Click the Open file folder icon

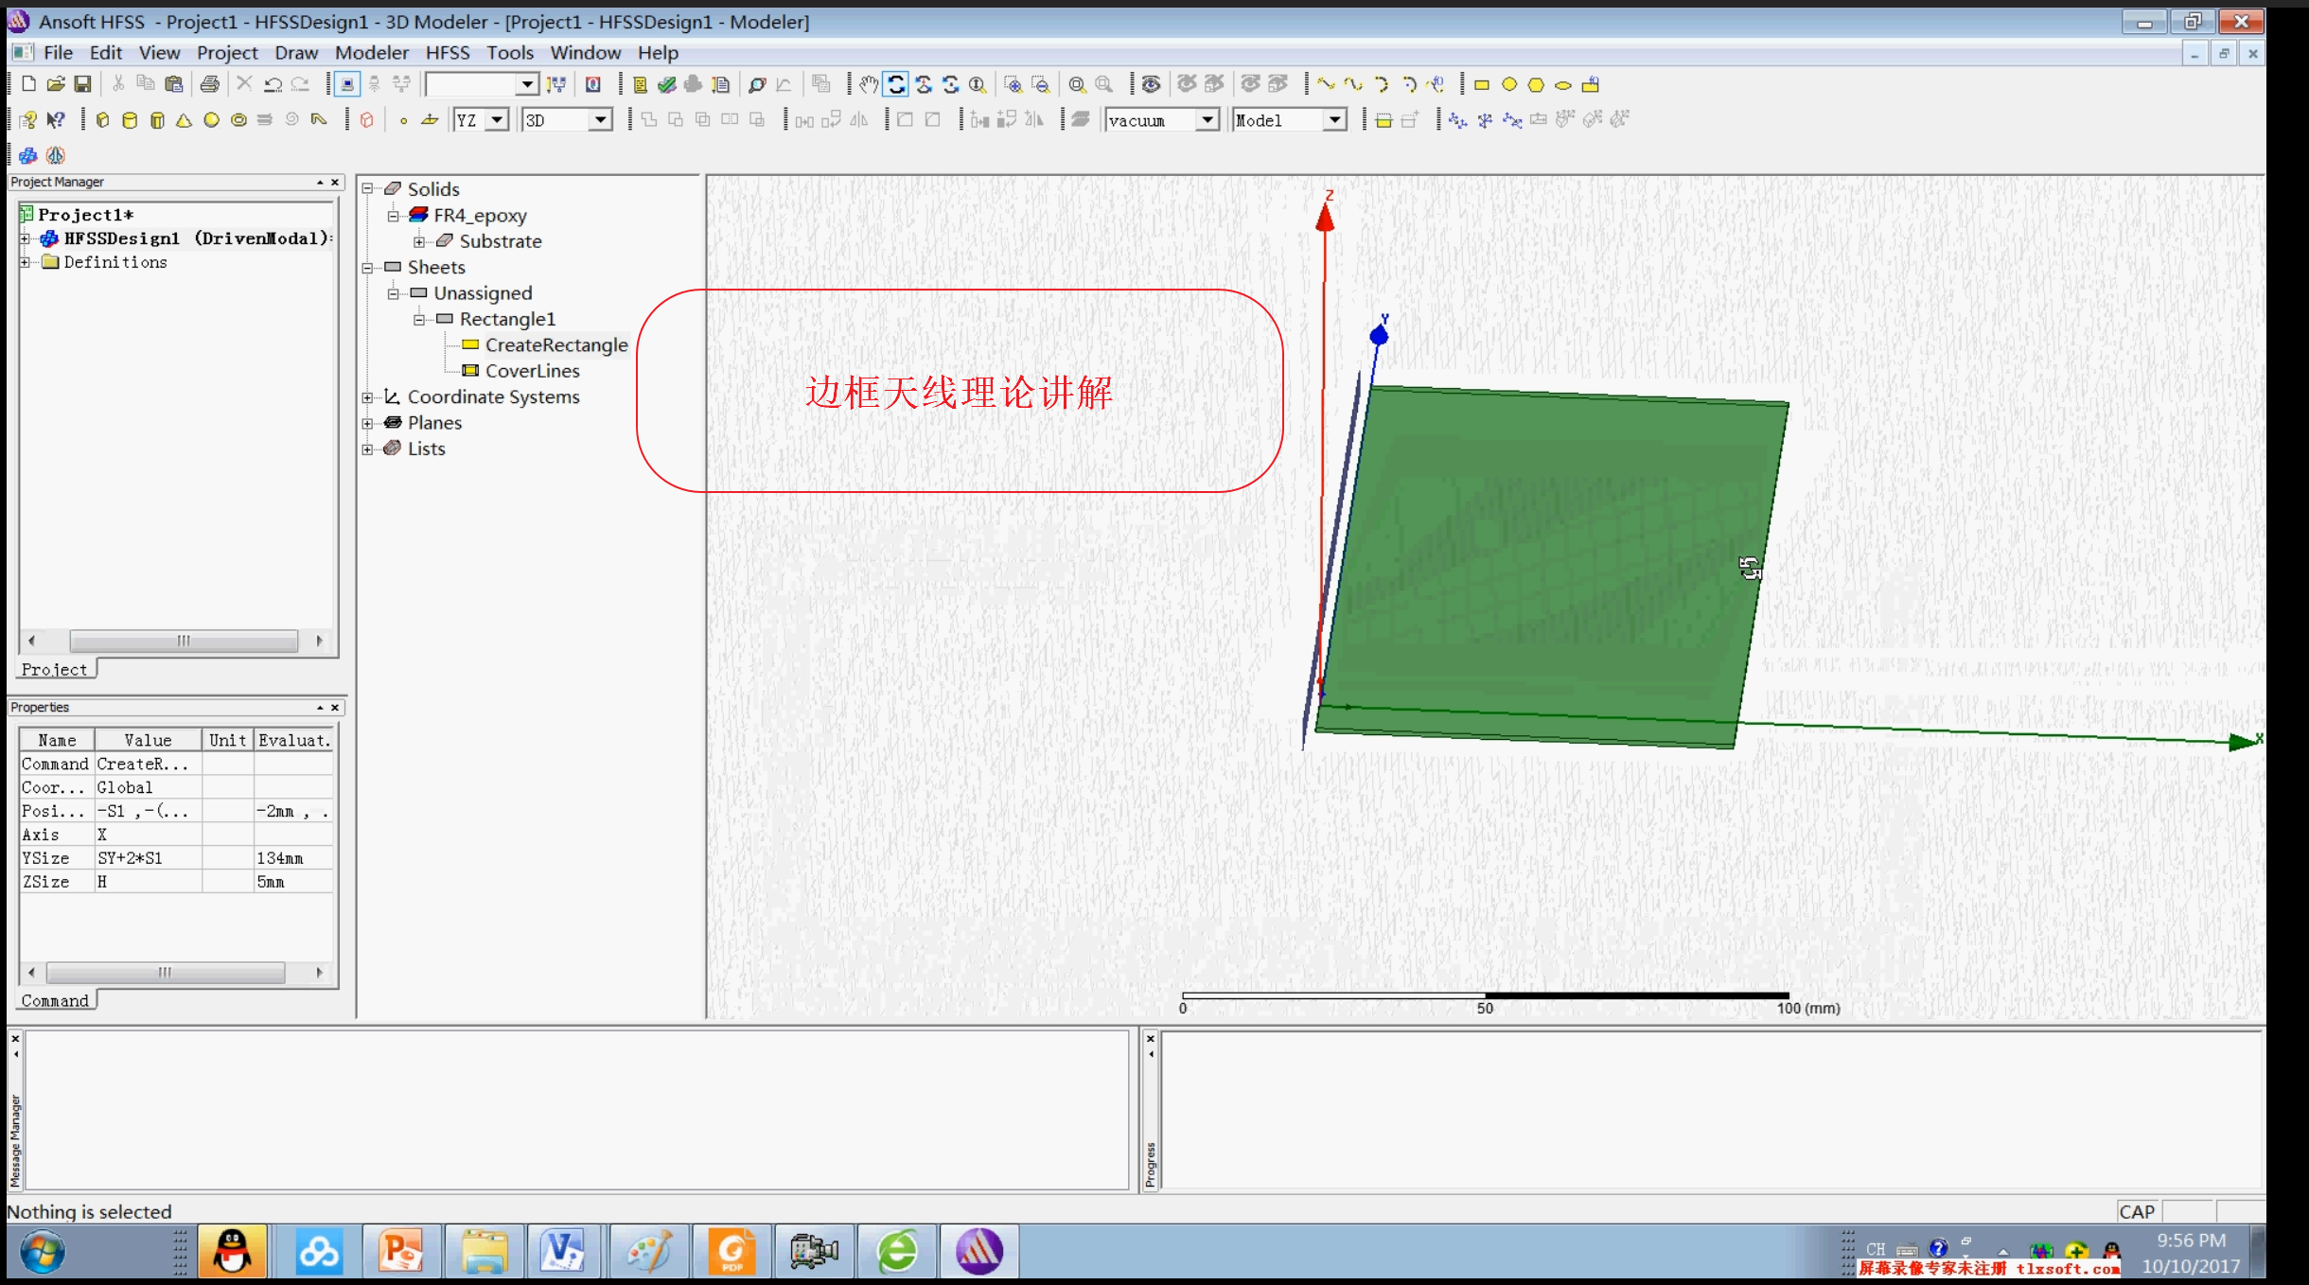click(56, 84)
